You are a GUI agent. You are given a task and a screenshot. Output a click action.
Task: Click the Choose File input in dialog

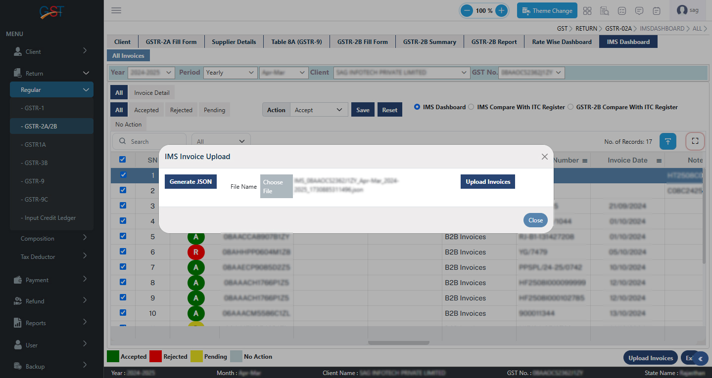(x=276, y=186)
